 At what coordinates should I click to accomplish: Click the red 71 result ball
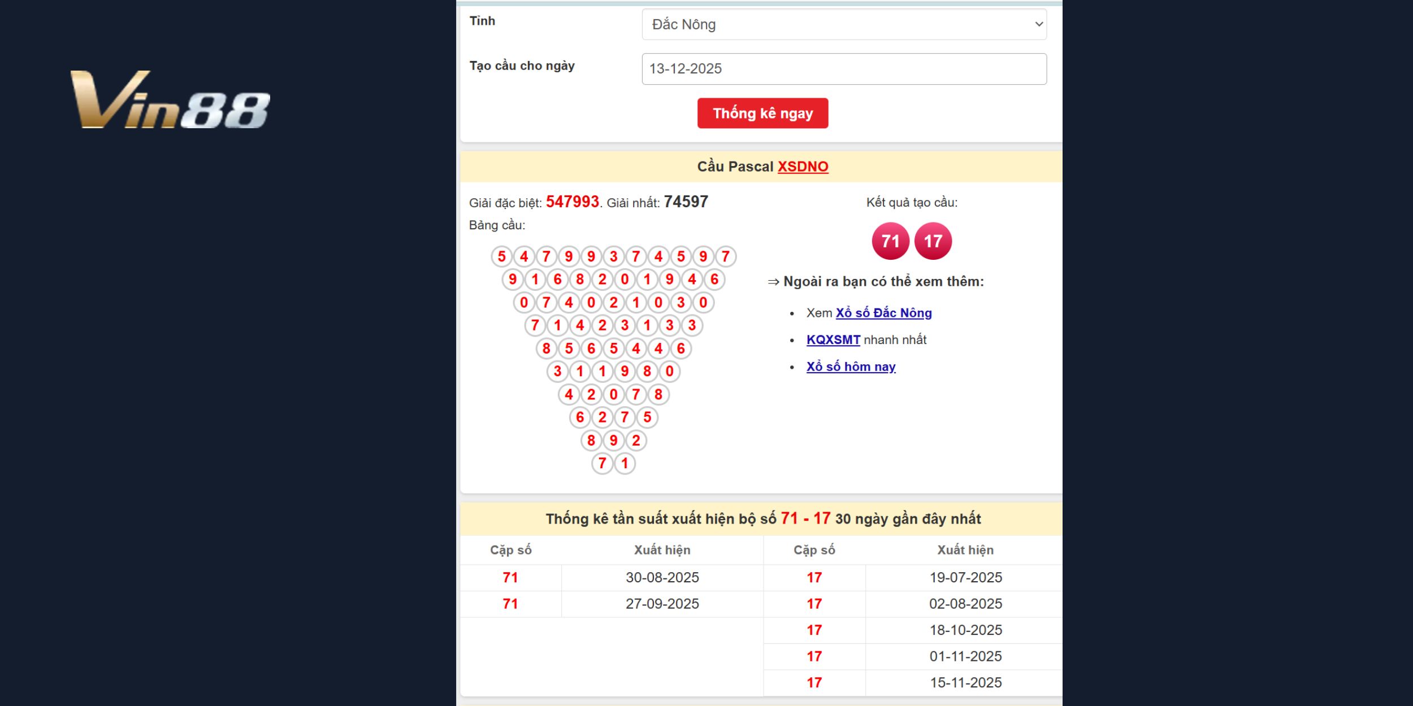tap(890, 241)
